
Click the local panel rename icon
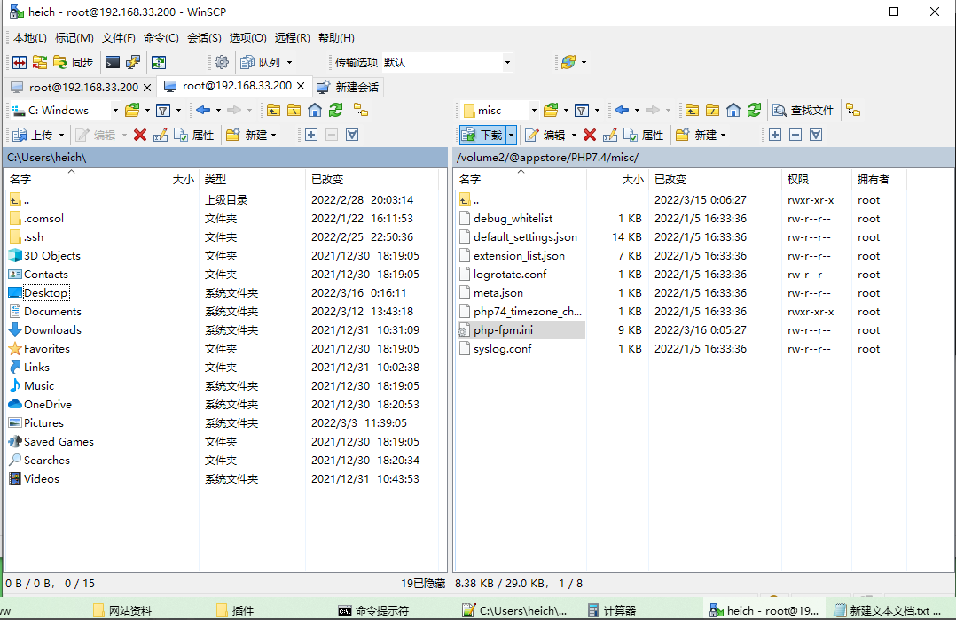point(161,135)
